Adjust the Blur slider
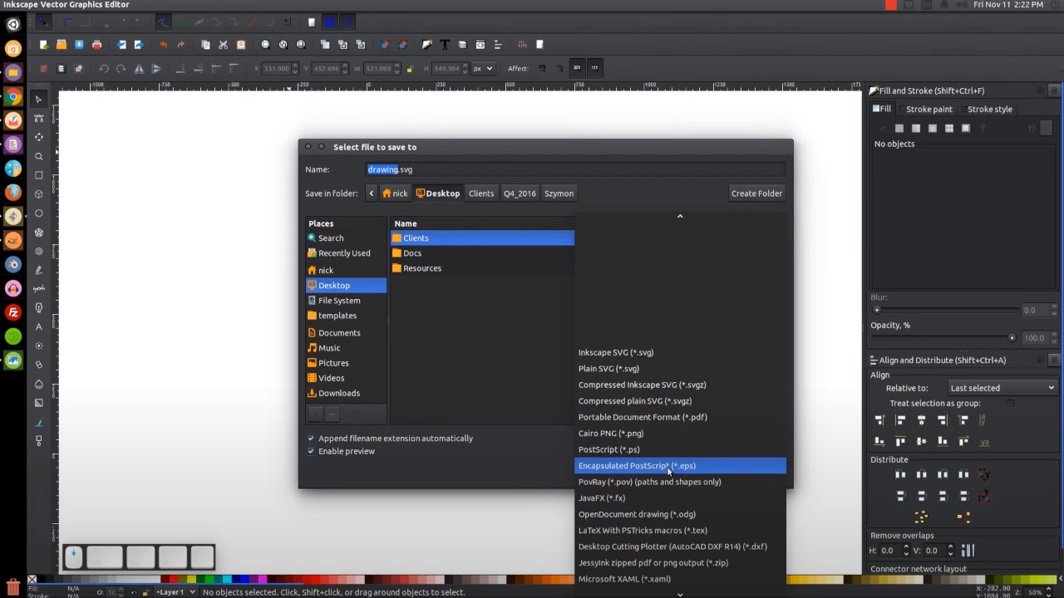Viewport: 1064px width, 598px height. tap(946, 310)
